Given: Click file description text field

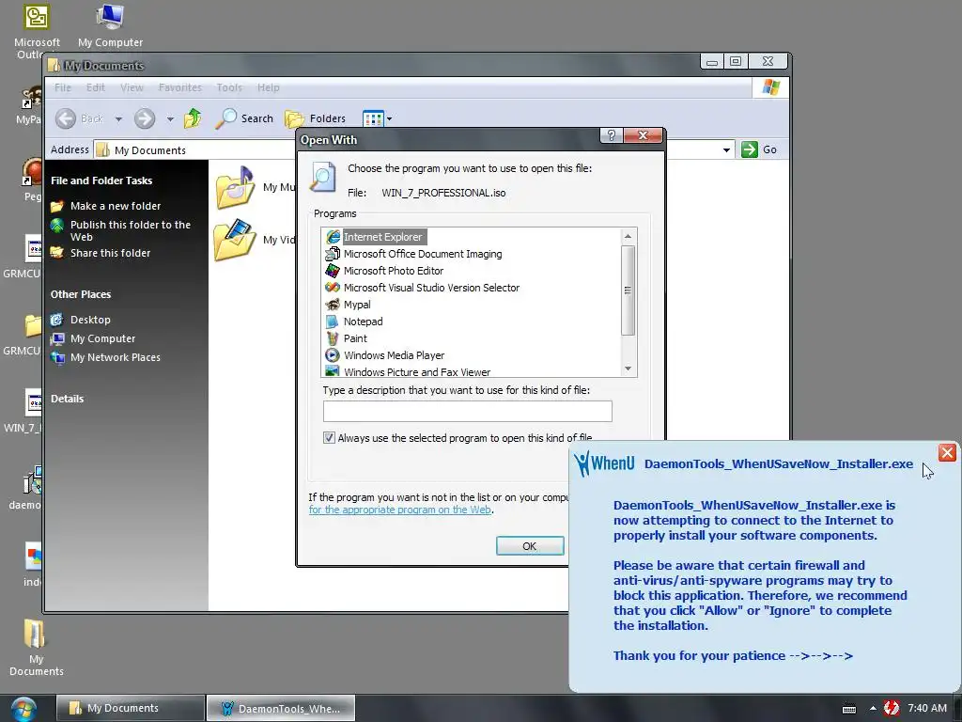Looking at the screenshot, I should click(x=468, y=411).
